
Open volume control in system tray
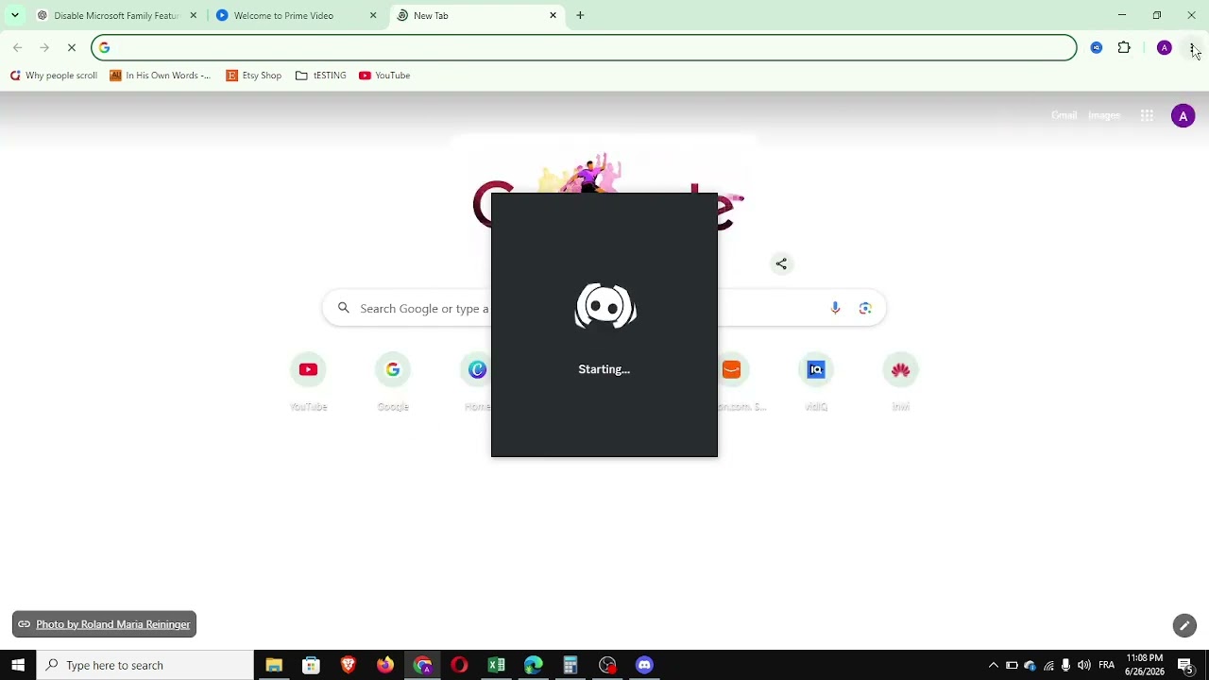pos(1084,665)
